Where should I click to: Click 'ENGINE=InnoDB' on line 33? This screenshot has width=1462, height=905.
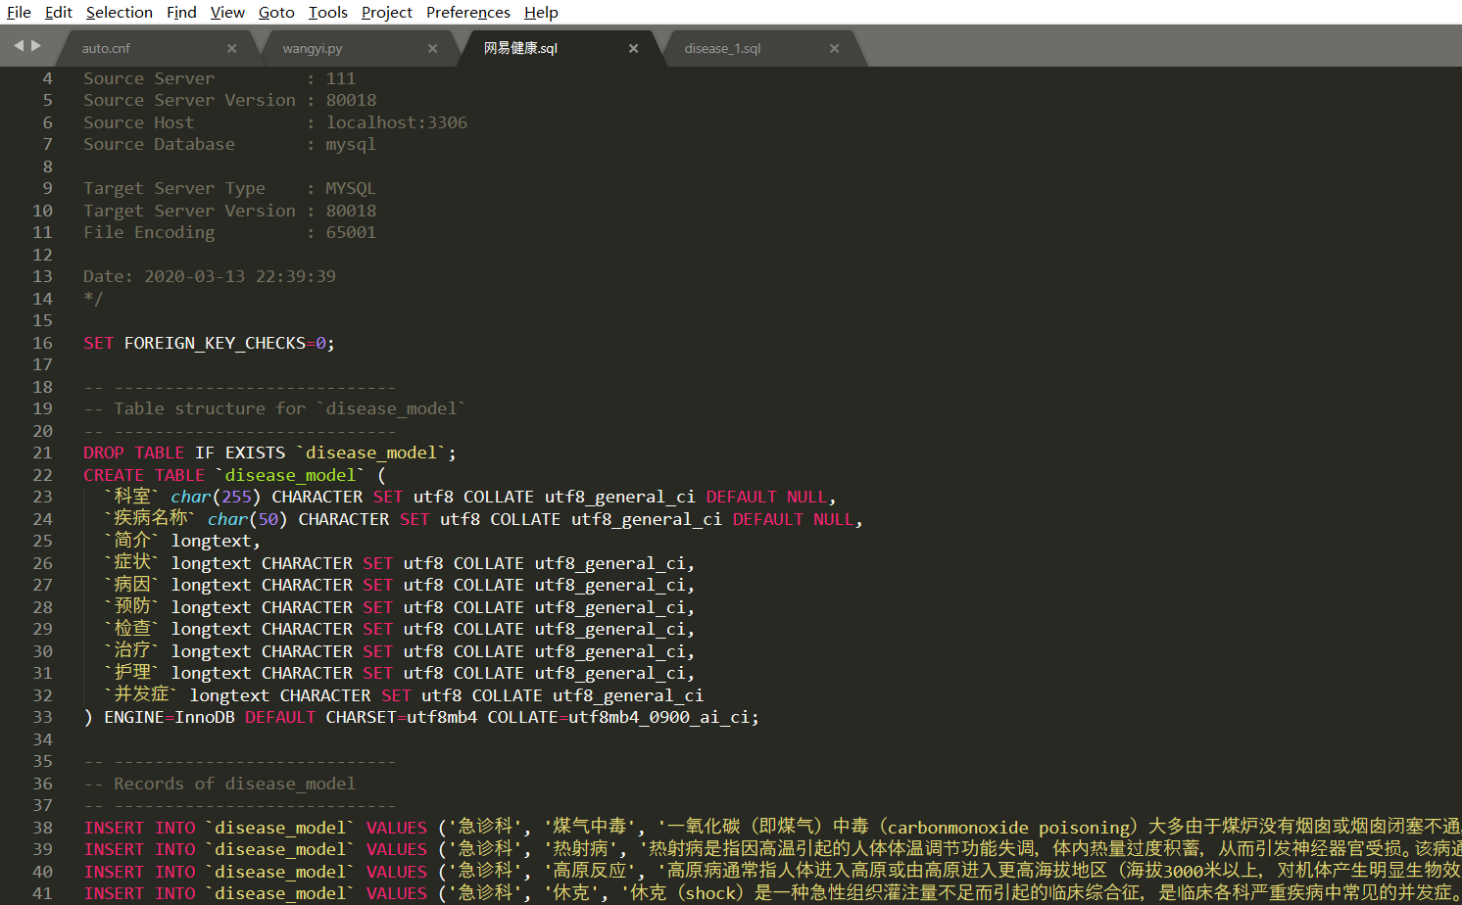tap(170, 717)
